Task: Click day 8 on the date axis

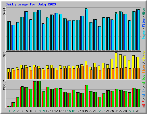Action: coord(40,111)
